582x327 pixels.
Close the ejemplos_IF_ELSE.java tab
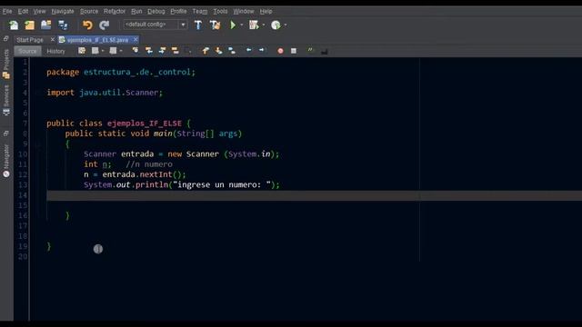135,39
